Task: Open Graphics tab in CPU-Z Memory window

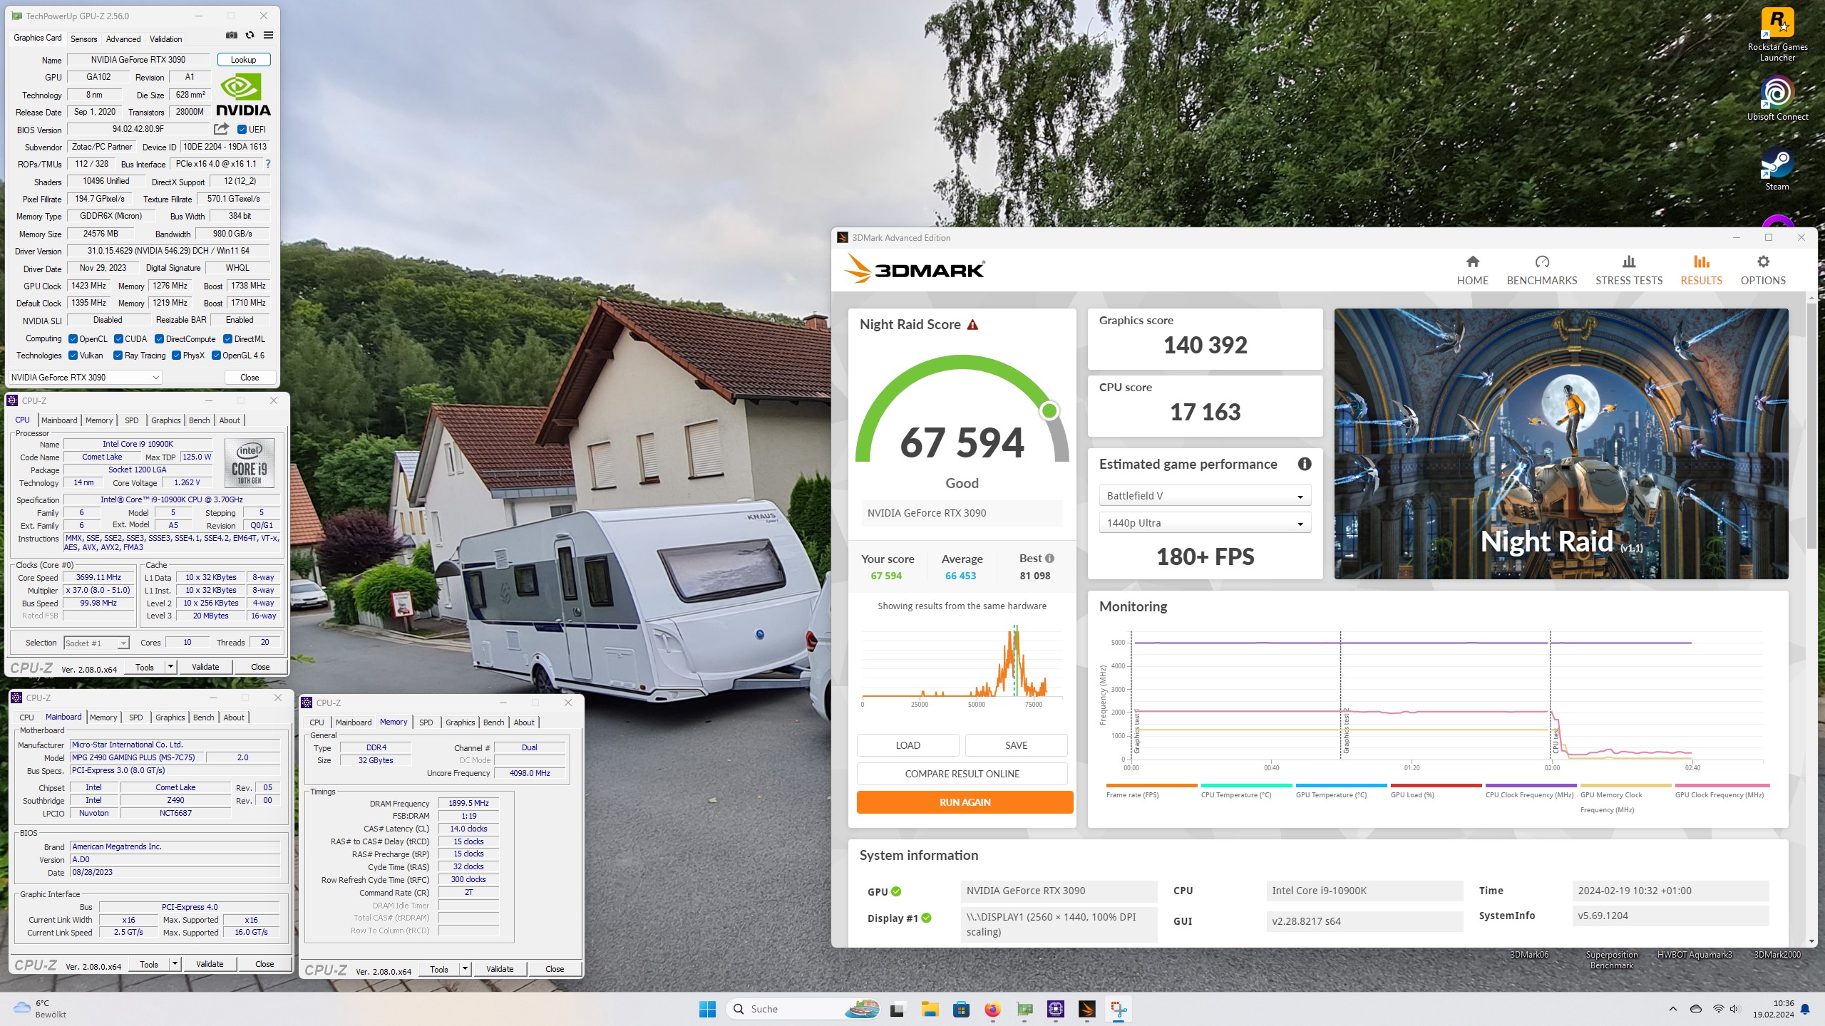Action: click(x=460, y=722)
